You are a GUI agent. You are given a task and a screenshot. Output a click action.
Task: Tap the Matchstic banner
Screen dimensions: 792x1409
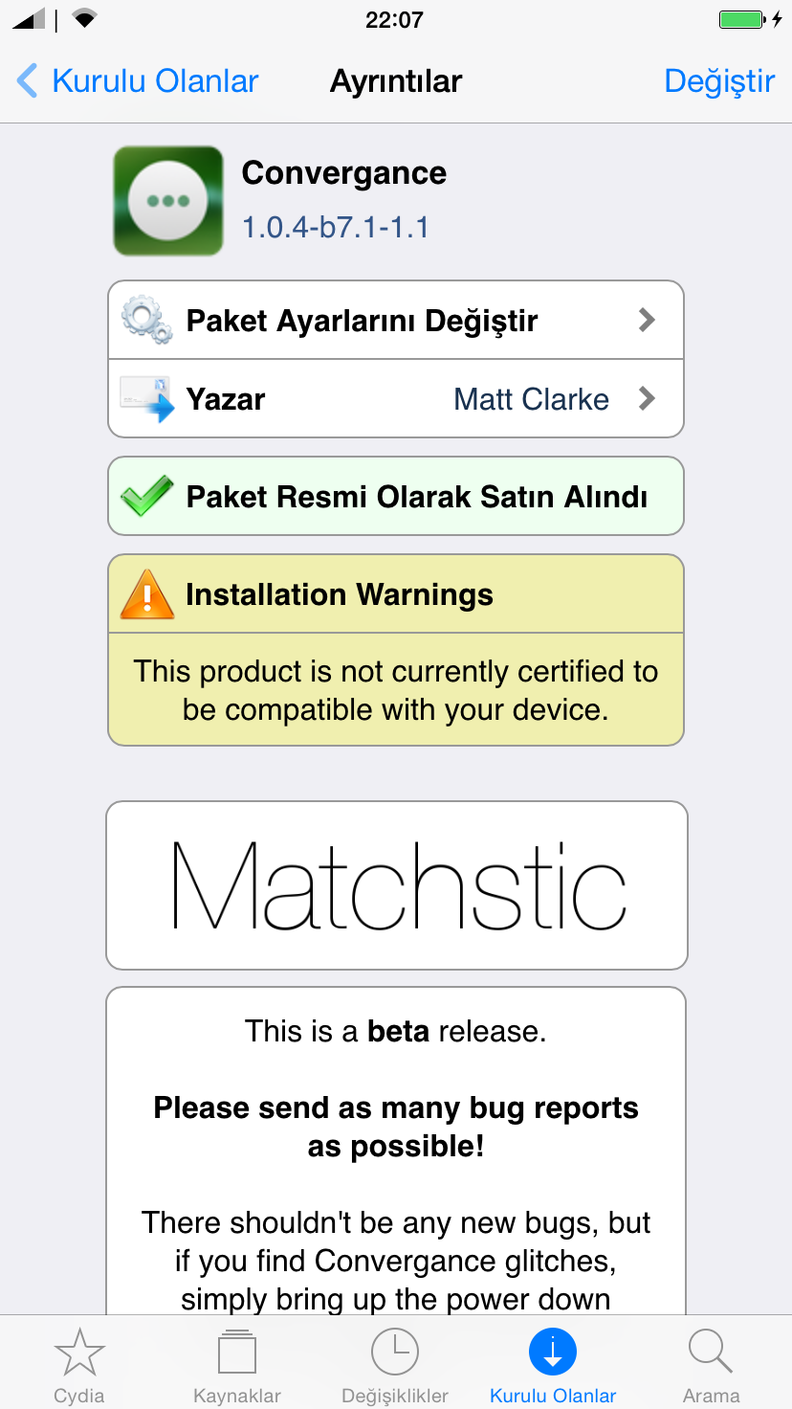[x=396, y=885]
